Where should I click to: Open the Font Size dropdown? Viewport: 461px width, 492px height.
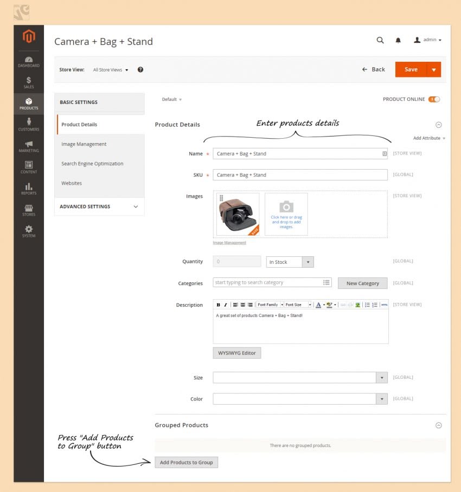298,305
